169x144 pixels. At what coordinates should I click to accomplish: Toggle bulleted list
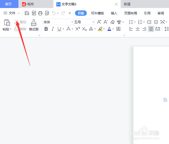131,22
